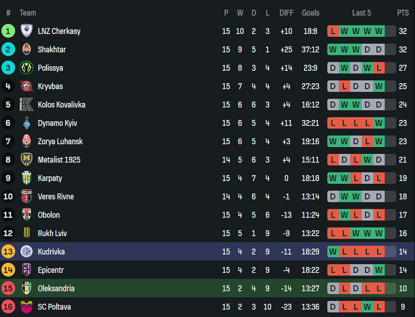Click the Metalist 1925 crest icon
Viewport: 415px width, 317px height.
(x=27, y=160)
